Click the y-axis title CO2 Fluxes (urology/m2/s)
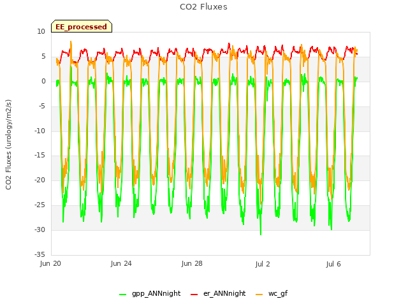 click(x=8, y=145)
